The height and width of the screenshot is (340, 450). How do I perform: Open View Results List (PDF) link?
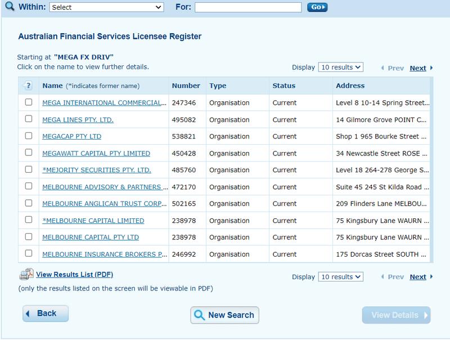75,275
